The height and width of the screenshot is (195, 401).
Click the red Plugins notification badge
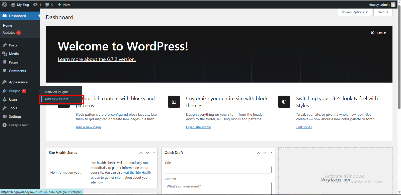(24, 91)
